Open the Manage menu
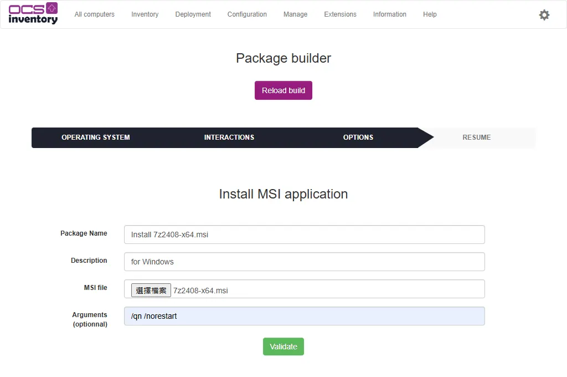This screenshot has height=377, width=567. pyautogui.click(x=296, y=14)
